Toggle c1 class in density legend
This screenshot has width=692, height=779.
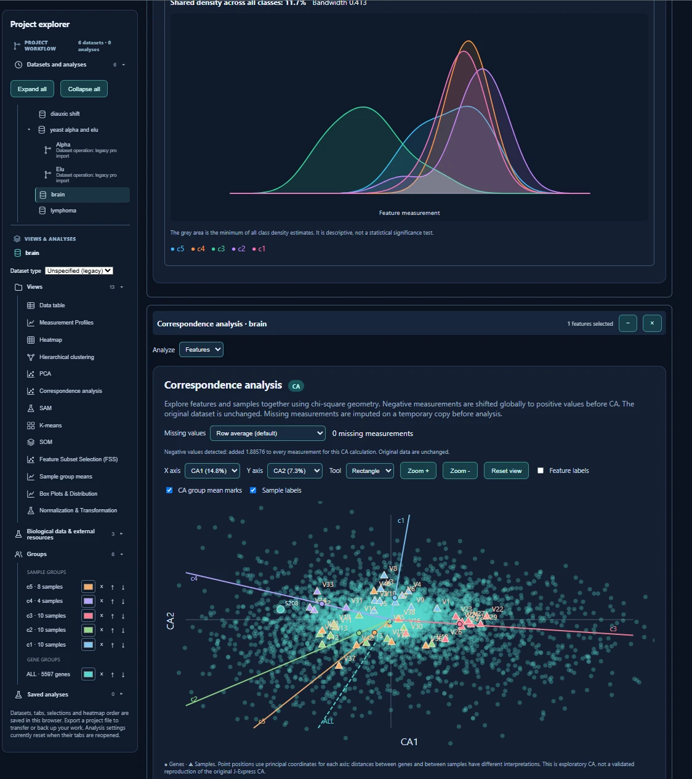pyautogui.click(x=259, y=249)
